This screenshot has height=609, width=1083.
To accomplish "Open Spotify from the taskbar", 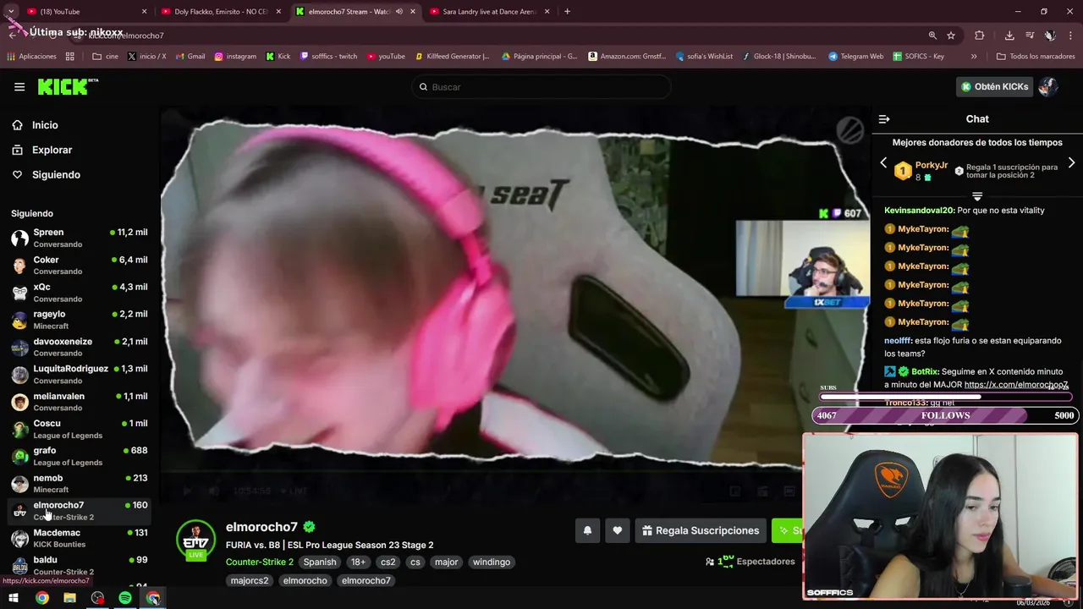I will point(125,598).
